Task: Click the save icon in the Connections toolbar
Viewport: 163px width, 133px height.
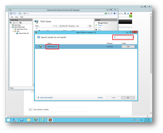Action: pos(14,23)
